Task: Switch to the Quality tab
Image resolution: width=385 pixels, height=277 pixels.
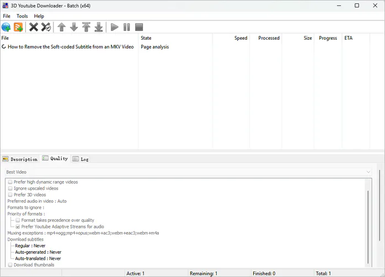Action: pyautogui.click(x=55, y=158)
